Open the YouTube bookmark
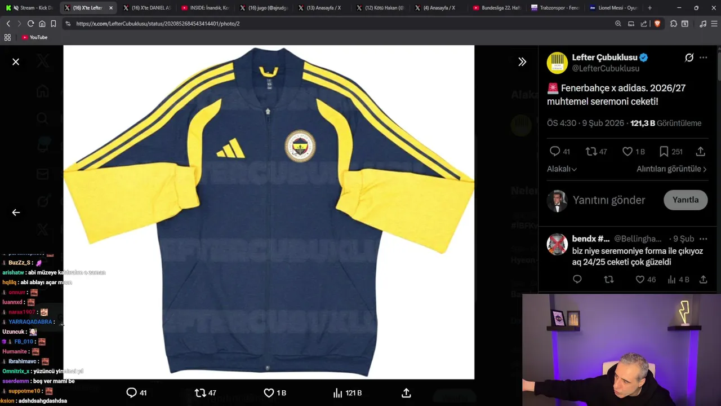 pyautogui.click(x=34, y=37)
